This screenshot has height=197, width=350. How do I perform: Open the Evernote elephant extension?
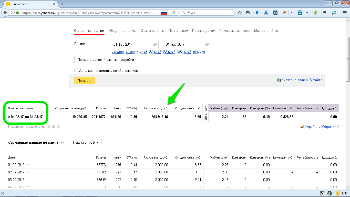pyautogui.click(x=325, y=13)
